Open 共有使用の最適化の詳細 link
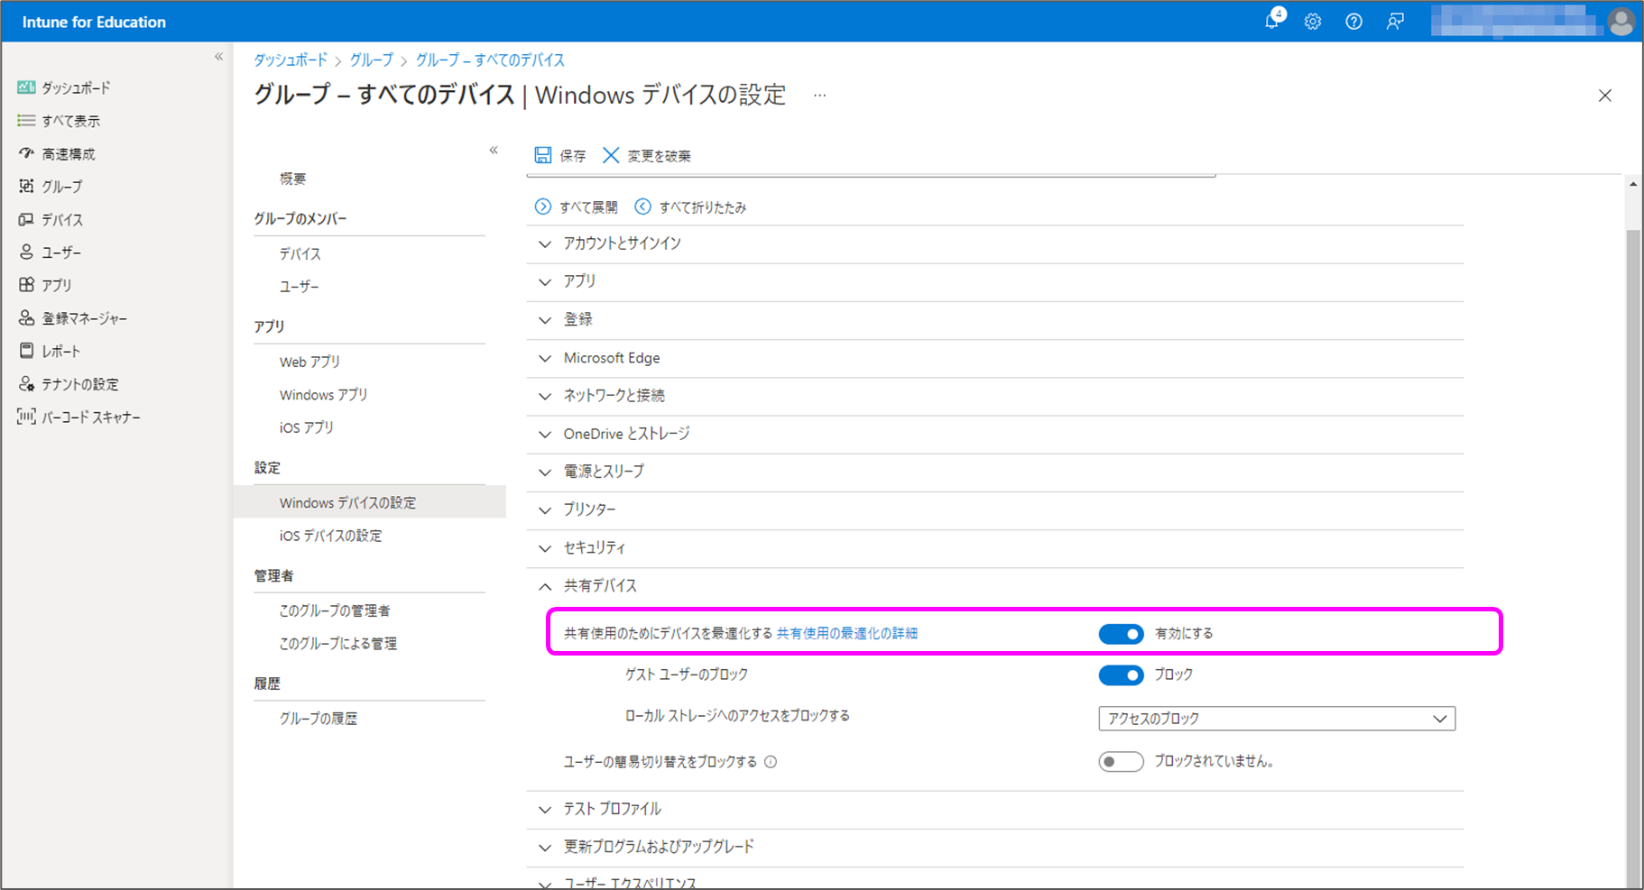1644x890 pixels. tap(847, 634)
